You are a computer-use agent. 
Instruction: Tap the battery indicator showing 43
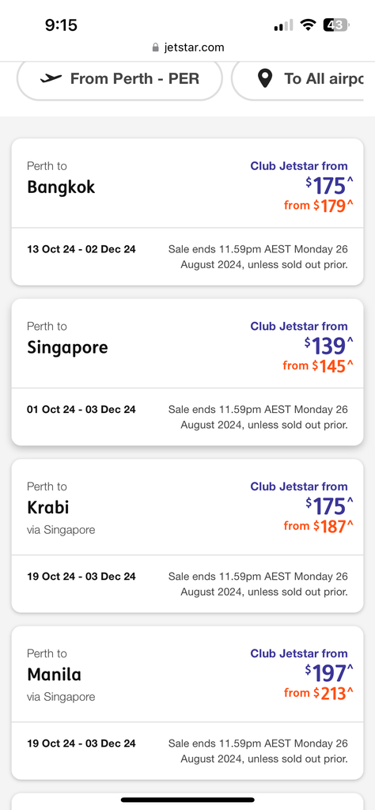click(336, 25)
